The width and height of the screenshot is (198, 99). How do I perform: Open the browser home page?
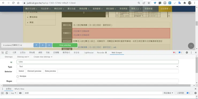[18, 3]
